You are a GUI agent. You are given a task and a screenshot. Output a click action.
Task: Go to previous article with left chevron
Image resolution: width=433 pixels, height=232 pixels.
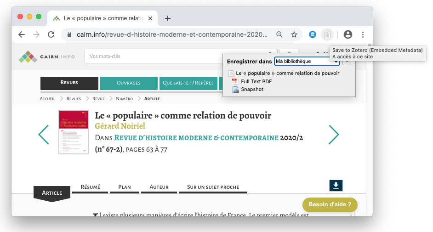[x=44, y=135]
